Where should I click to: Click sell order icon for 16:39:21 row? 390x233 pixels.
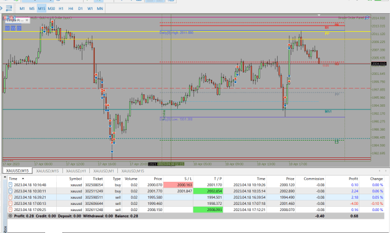11,197
